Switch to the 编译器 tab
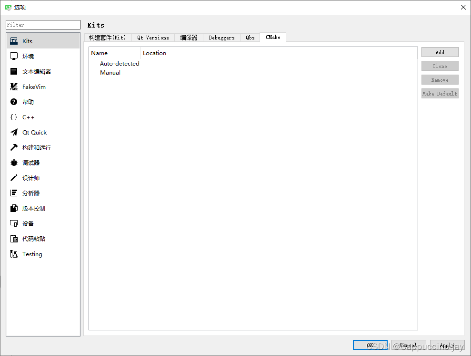 189,37
